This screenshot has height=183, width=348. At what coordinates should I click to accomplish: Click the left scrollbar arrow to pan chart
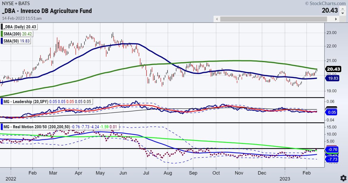217,19
